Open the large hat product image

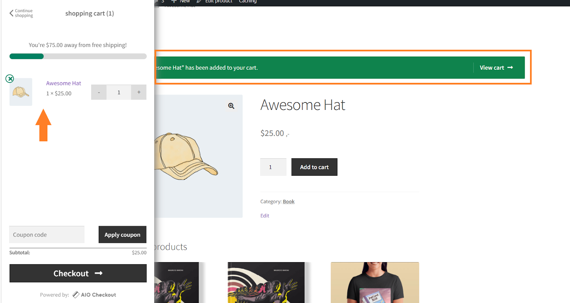coord(198,156)
